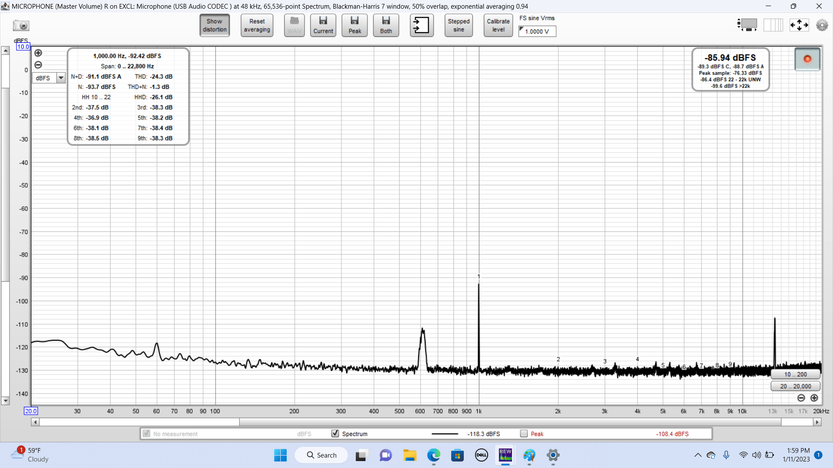Click the Reset averaging button

click(x=257, y=26)
